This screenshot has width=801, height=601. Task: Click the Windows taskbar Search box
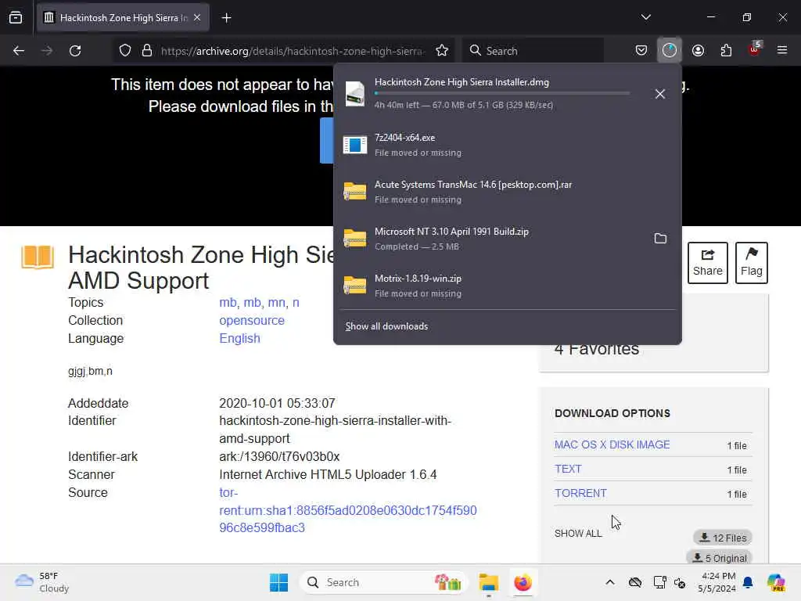383,582
